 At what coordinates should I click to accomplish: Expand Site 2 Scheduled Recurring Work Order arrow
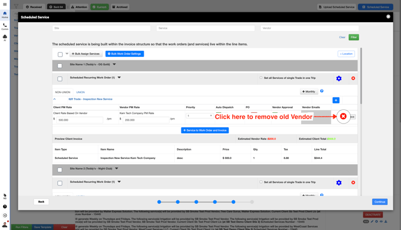pyautogui.click(x=119, y=182)
